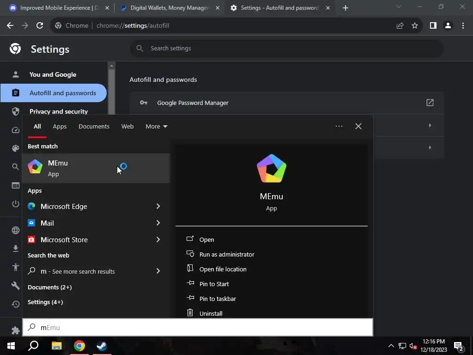
Task: Open the Chrome tab search chevron
Action: 399,6
